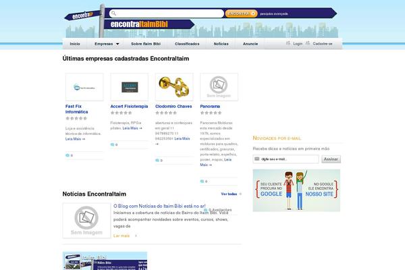Open the golden key Clodomiro Chaves thumbnail

[174, 87]
